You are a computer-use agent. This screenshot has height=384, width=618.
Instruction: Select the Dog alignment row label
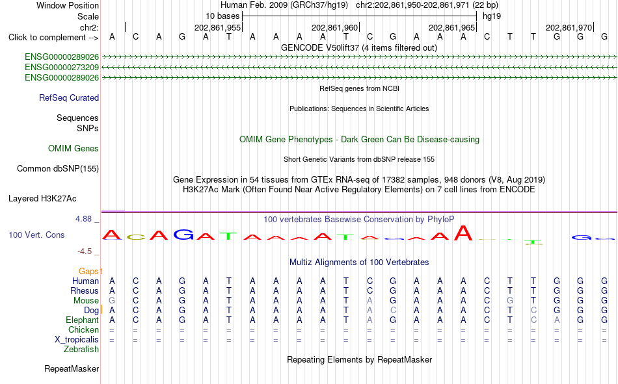[x=92, y=311]
